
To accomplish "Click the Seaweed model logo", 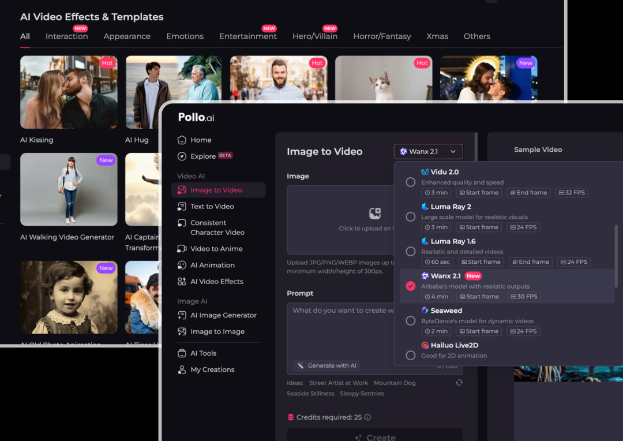I will point(425,310).
